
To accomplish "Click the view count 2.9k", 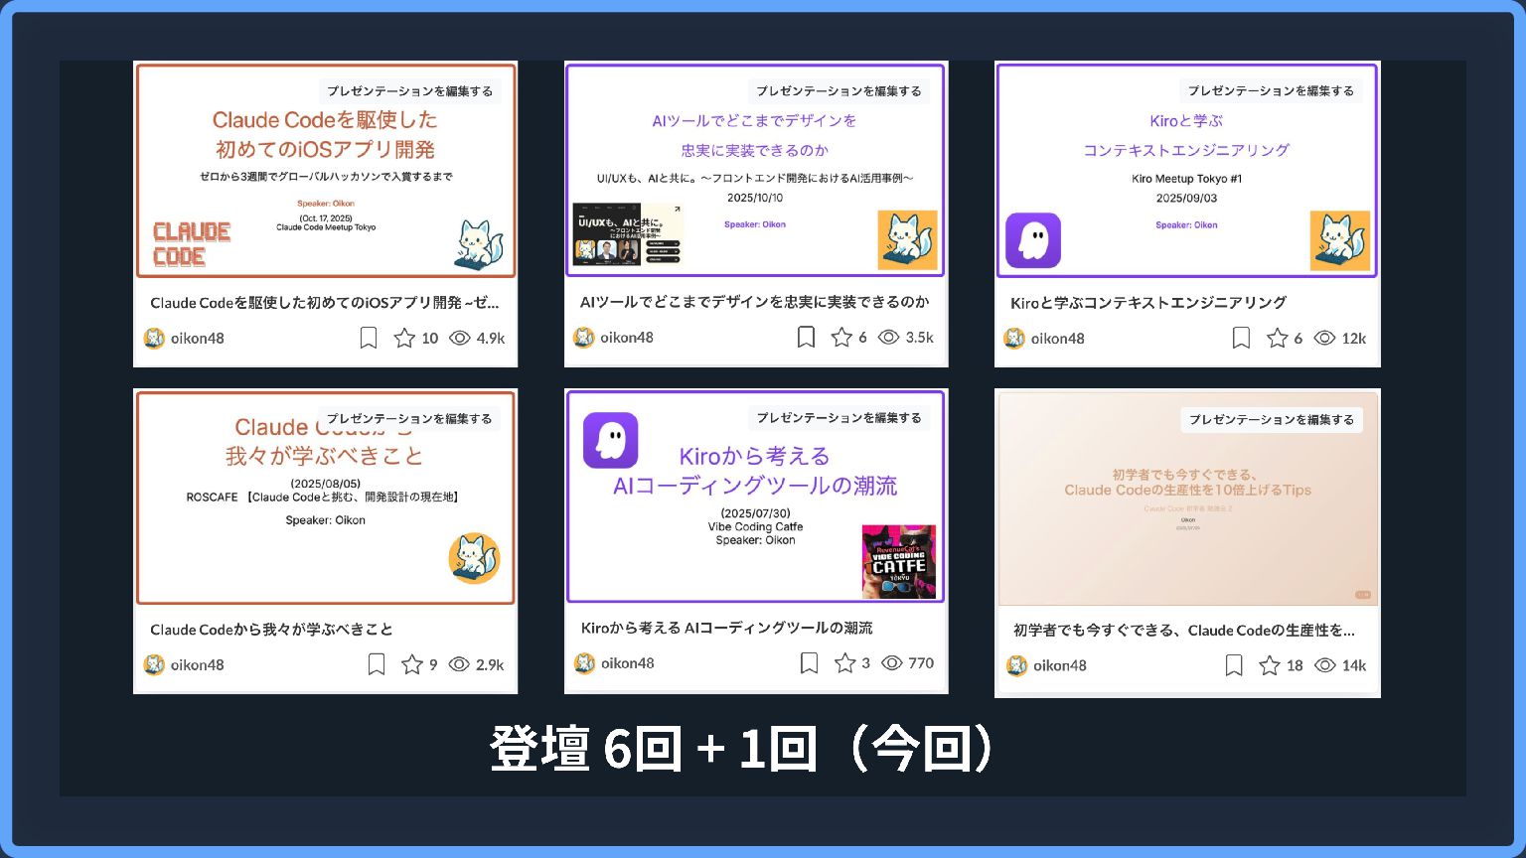I will coord(490,665).
